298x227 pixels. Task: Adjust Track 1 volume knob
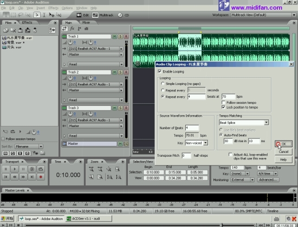click(70, 42)
